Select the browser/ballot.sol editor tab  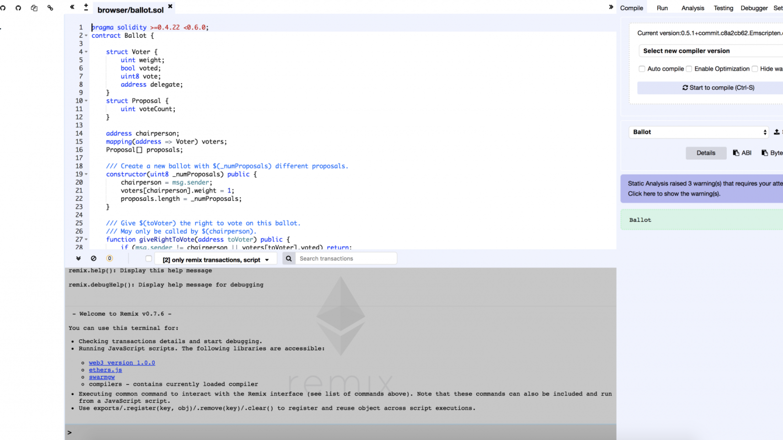coord(130,10)
